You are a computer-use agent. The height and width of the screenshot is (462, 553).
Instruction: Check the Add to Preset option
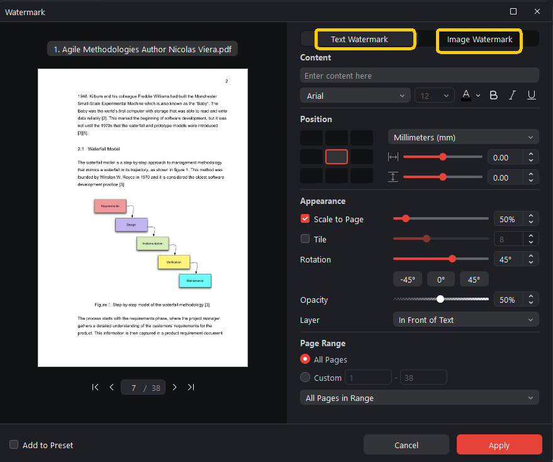[x=14, y=444]
